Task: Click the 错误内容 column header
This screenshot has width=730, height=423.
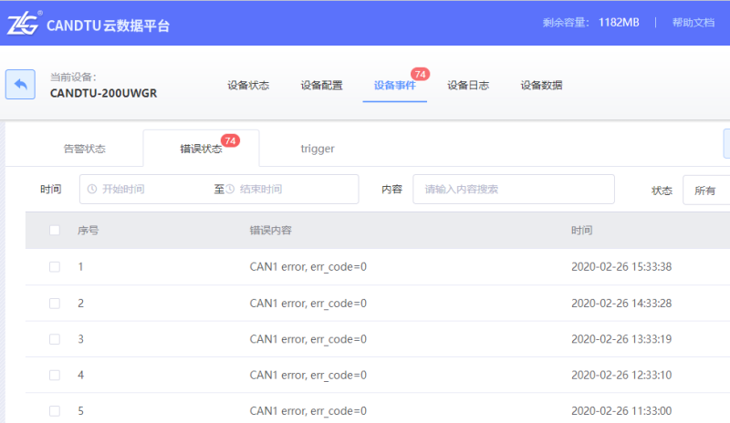Action: click(270, 230)
